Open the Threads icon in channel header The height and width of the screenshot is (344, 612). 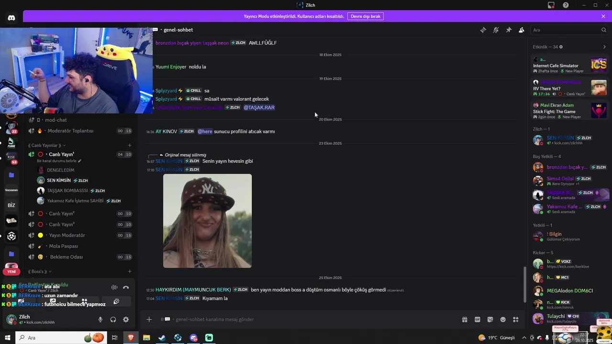pyautogui.click(x=483, y=30)
